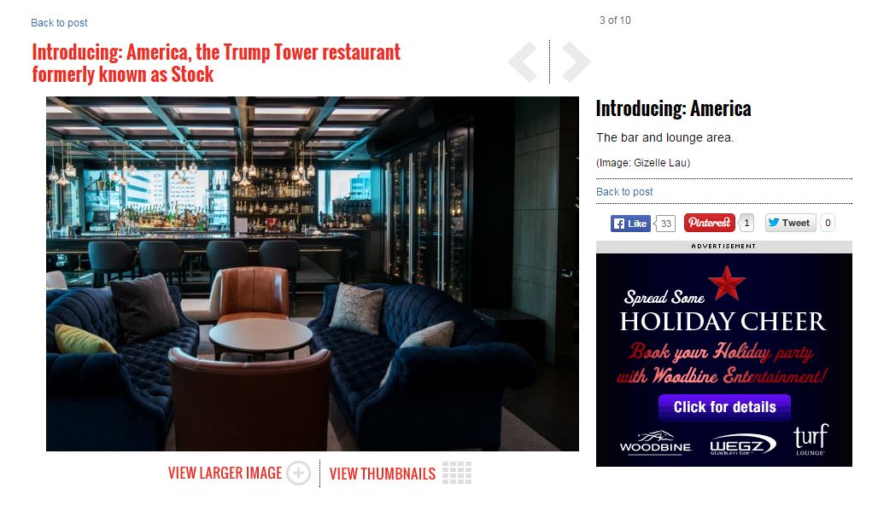878x506 pixels.
Task: Pin this image with Pinterest button
Action: click(x=710, y=223)
